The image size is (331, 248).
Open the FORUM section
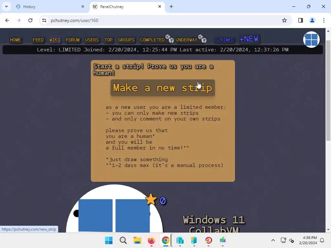73,40
